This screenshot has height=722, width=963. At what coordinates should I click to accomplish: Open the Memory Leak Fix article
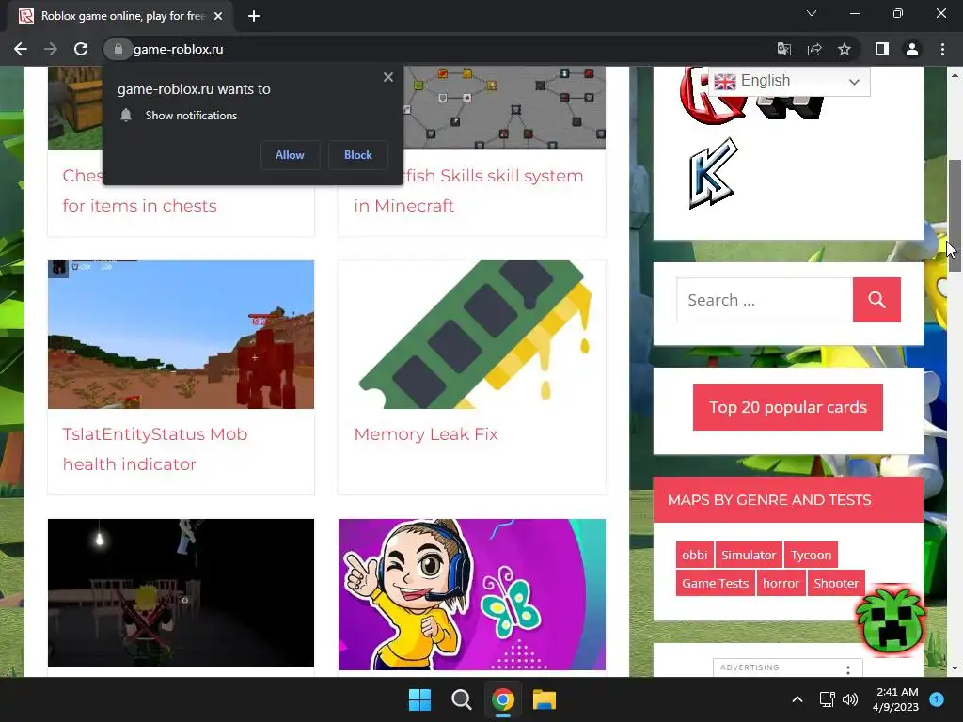[x=426, y=434]
